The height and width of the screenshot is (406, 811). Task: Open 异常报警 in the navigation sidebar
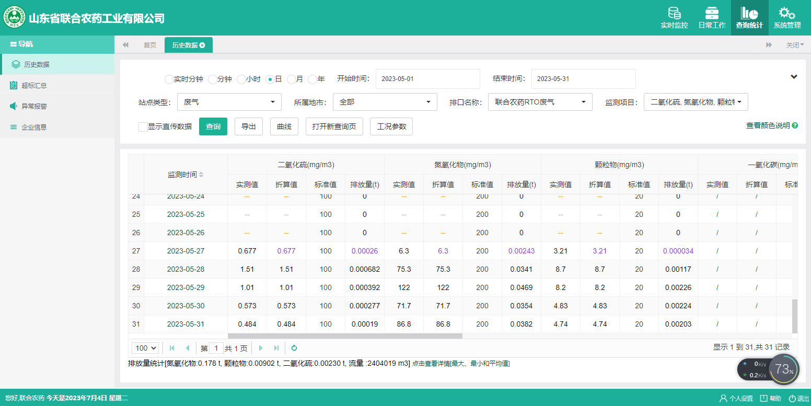coord(57,106)
